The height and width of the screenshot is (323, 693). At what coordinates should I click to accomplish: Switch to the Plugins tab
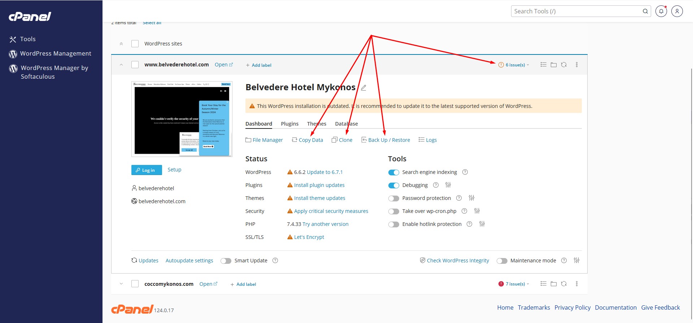click(x=289, y=124)
